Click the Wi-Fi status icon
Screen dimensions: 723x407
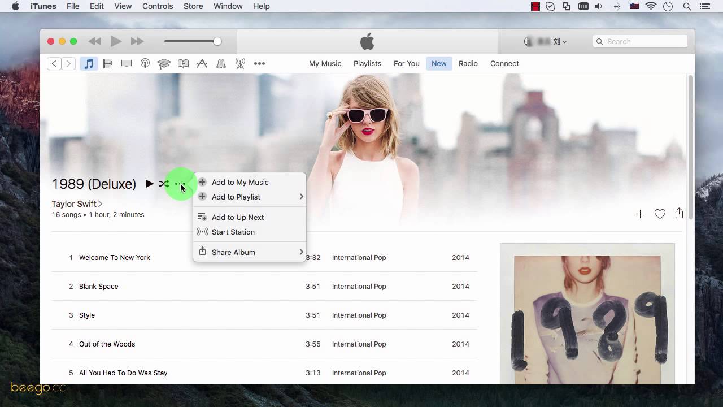point(651,6)
